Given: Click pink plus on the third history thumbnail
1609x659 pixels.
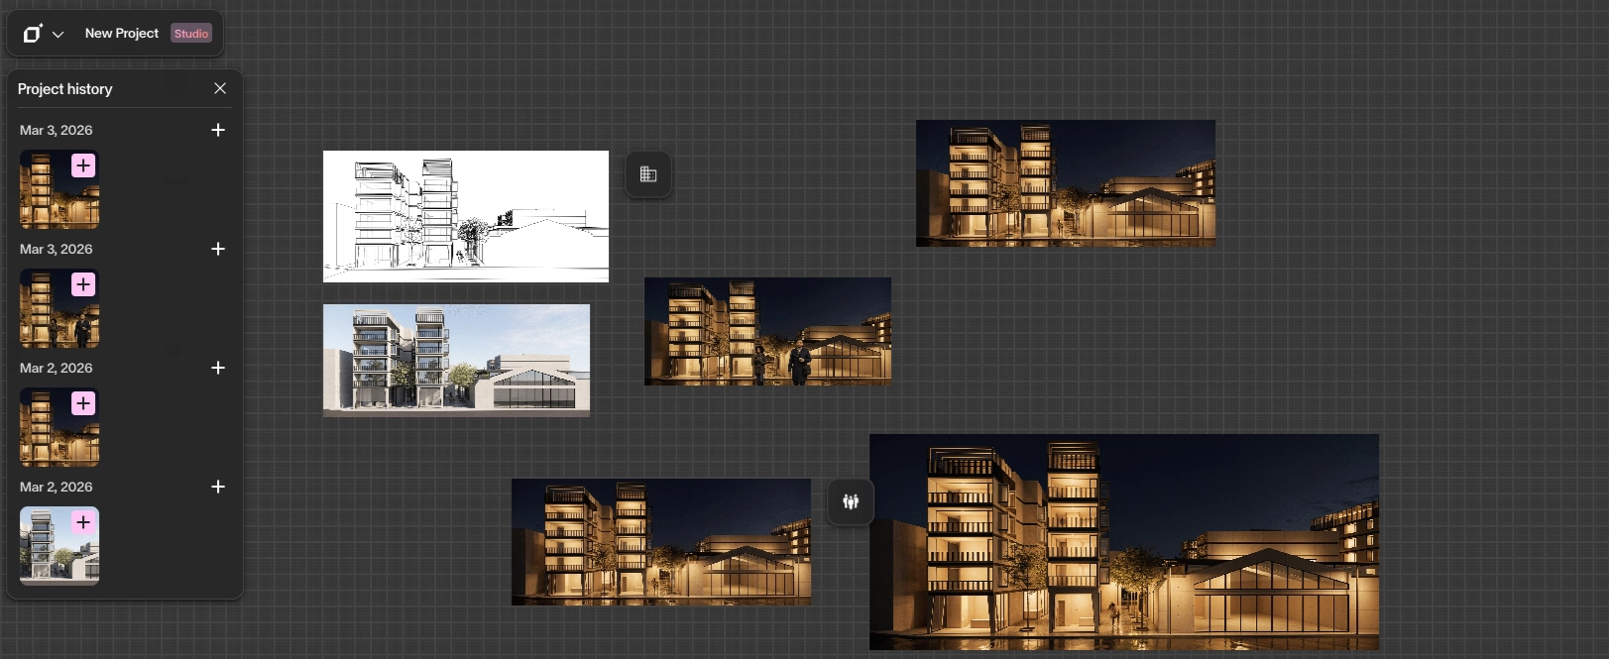Looking at the screenshot, I should (83, 403).
